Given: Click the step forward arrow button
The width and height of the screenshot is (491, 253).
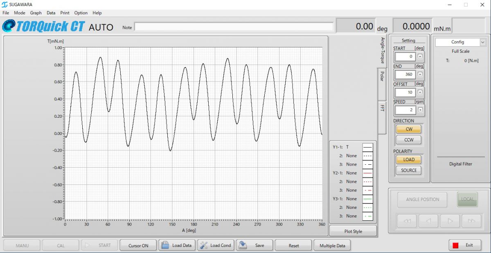Looking at the screenshot, I should point(450,221).
